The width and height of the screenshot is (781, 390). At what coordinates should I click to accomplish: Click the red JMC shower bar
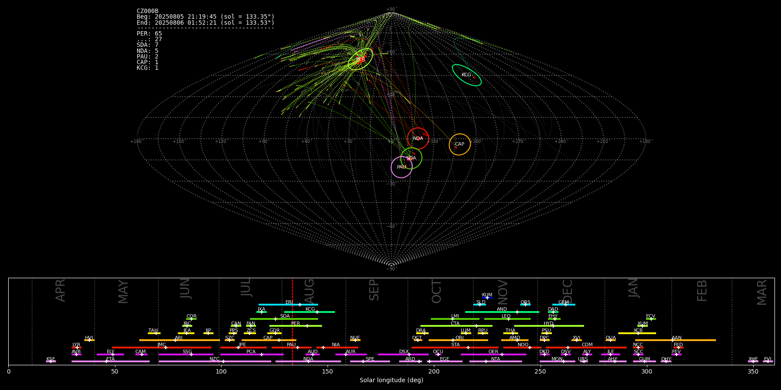pos(162,347)
